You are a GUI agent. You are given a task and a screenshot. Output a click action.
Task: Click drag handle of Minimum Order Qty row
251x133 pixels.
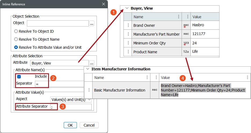point(128,43)
